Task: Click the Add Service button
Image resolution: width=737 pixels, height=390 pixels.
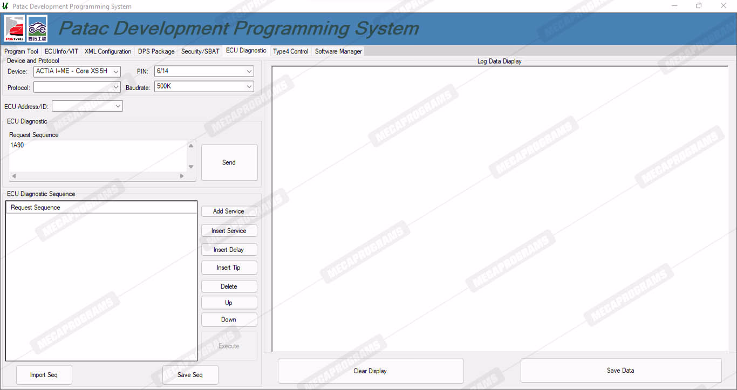Action: pyautogui.click(x=229, y=211)
